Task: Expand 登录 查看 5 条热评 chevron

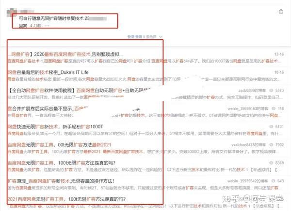Action: tap(161, 36)
